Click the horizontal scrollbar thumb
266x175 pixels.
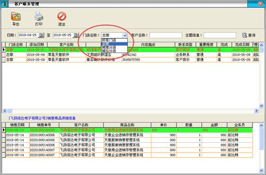click(x=10, y=111)
